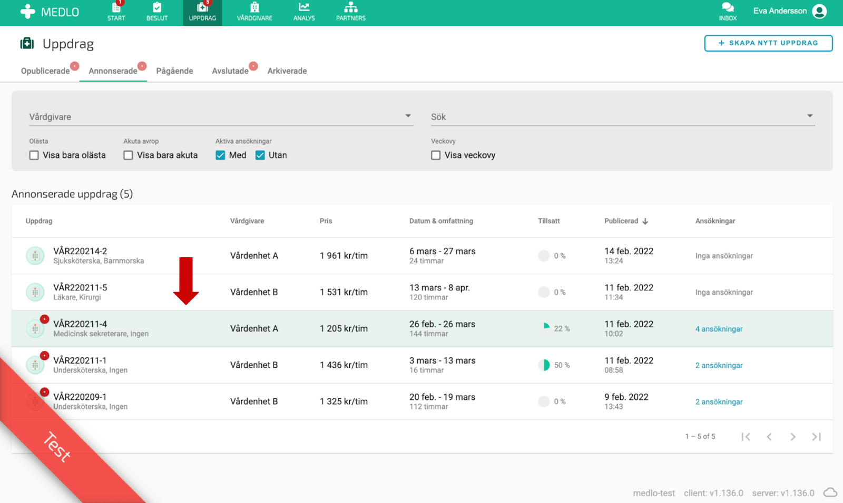
Task: Open the INBOX messages
Action: (728, 12)
